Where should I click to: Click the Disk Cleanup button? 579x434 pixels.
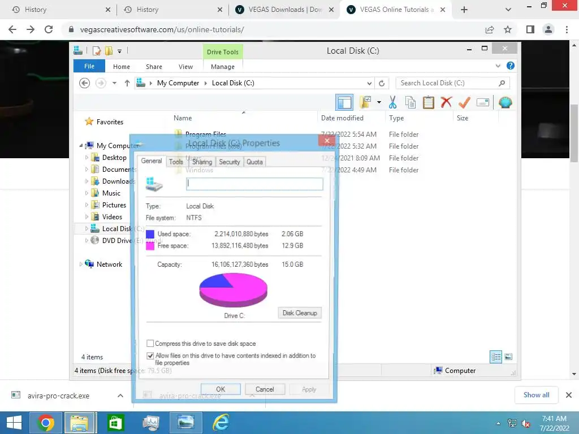pos(300,313)
